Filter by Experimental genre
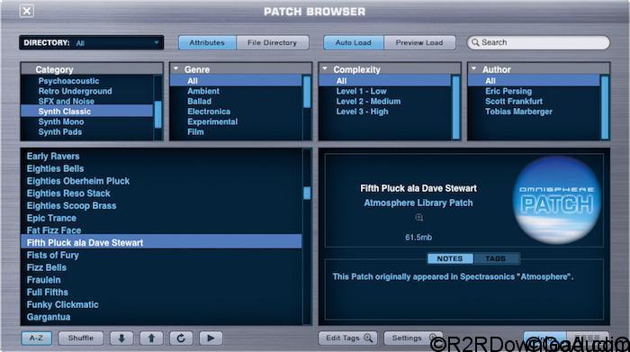Screen dimensions: 630x352 pos(212,122)
